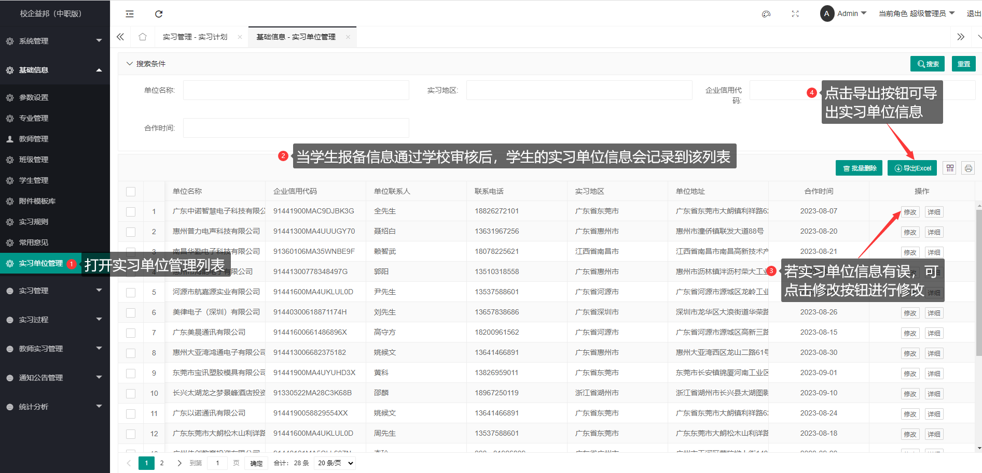Open the theme palette icon
The height and width of the screenshot is (473, 982).
[766, 14]
